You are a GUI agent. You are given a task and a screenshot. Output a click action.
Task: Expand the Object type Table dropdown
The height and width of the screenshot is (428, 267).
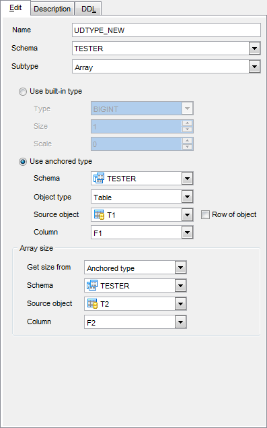187,197
